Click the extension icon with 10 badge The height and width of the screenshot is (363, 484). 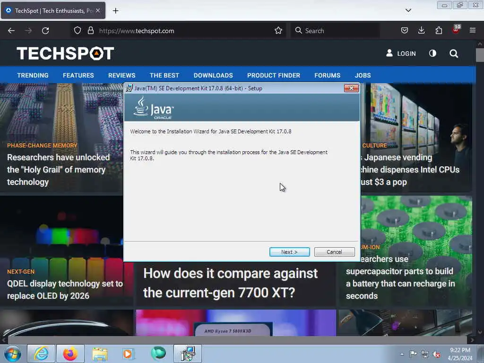[x=456, y=30]
